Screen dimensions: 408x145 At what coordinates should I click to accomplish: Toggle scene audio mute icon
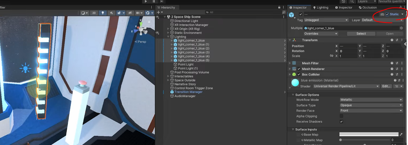pos(111,13)
